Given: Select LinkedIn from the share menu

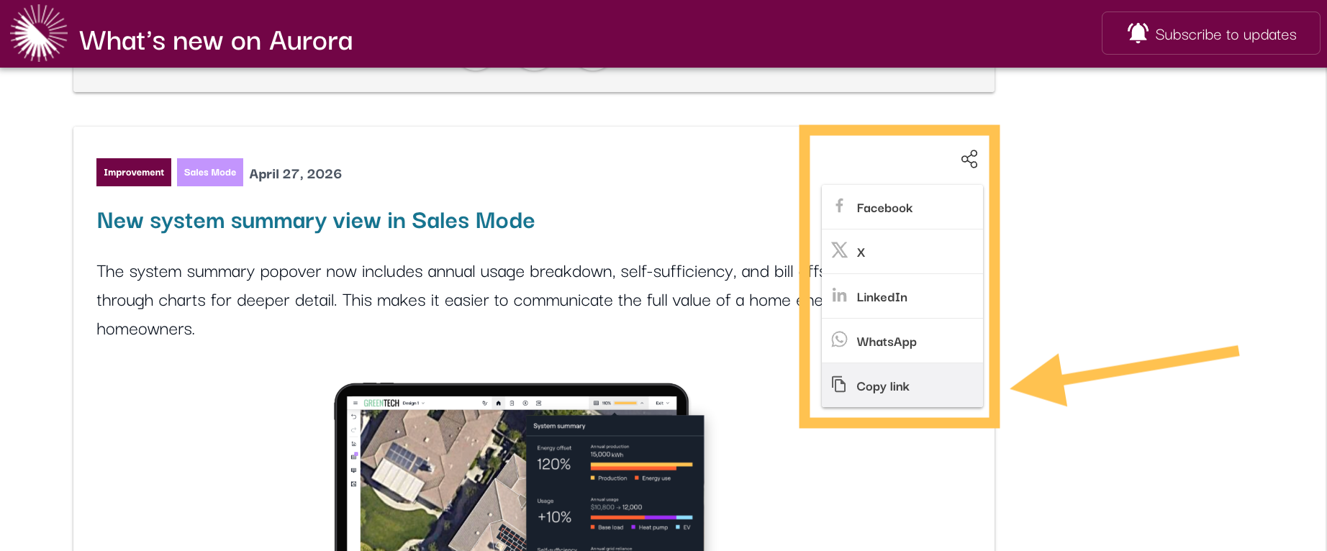Looking at the screenshot, I should point(902,296).
